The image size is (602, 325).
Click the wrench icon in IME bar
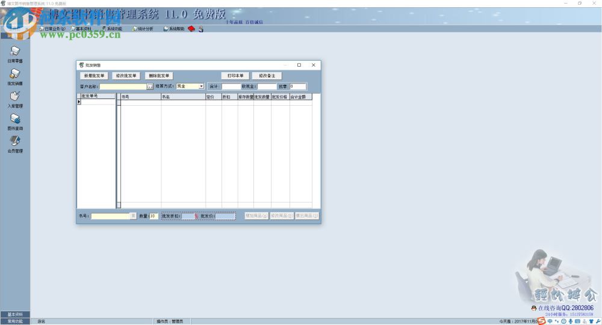click(x=598, y=321)
